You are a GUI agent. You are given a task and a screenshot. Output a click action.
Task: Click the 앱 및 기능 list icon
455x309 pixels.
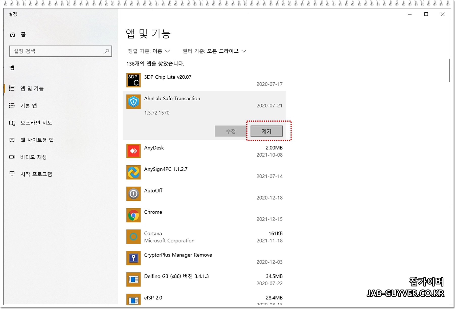pyautogui.click(x=12, y=88)
